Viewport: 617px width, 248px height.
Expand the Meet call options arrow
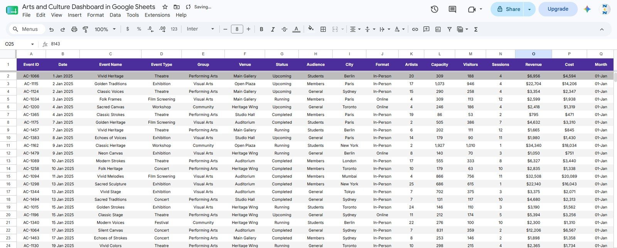pos(481,9)
